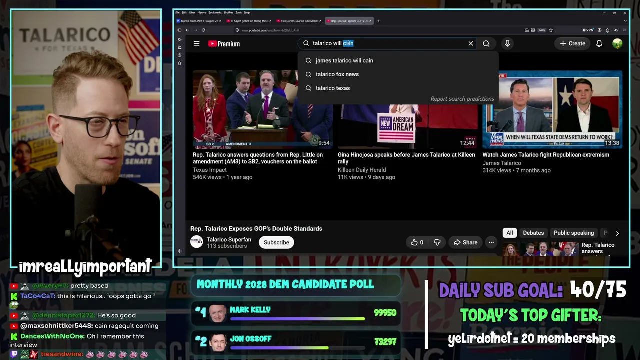This screenshot has width=640, height=360.
Task: Click the Talarico Superfan channel avatar
Action: [x=197, y=242]
